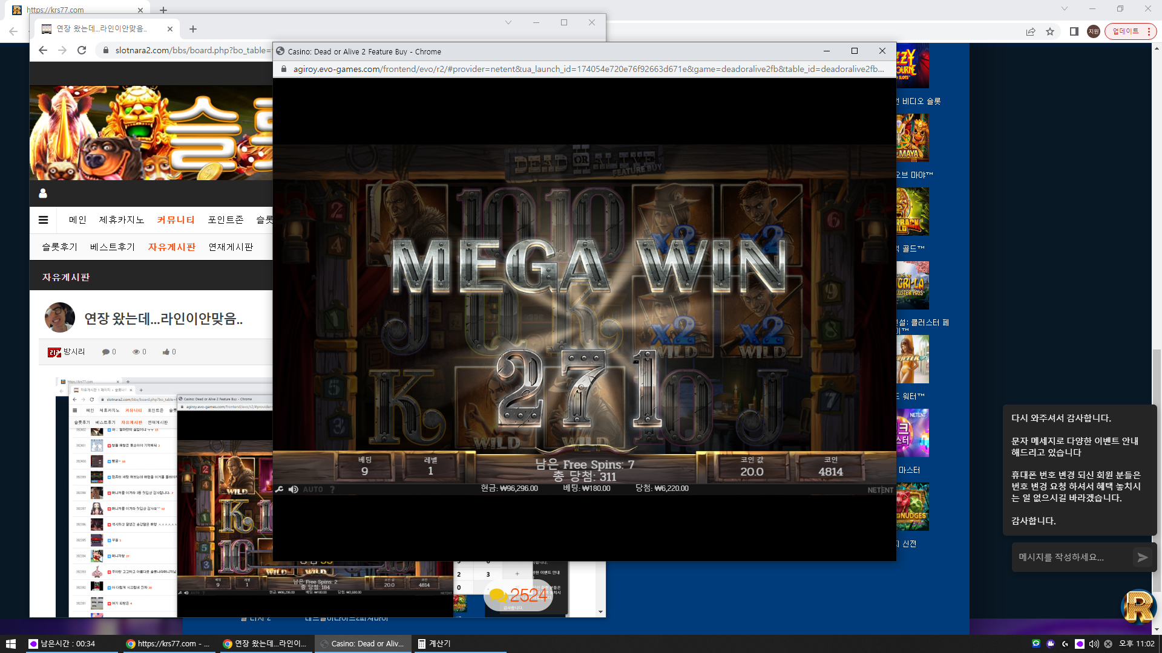Expand tab search in slotnara window

coord(508,22)
